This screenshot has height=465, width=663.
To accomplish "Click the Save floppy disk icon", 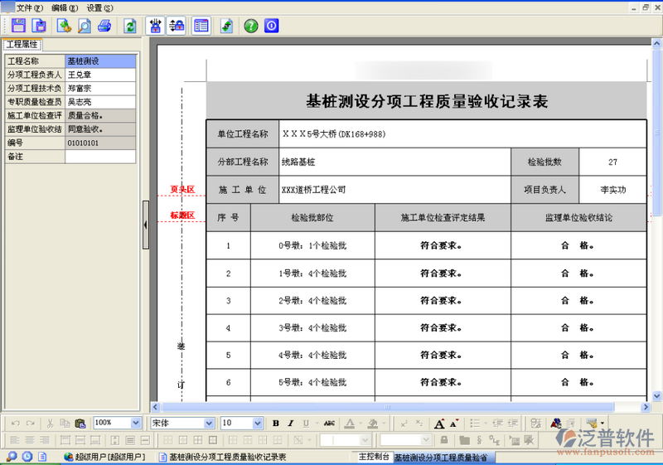I will [x=17, y=26].
